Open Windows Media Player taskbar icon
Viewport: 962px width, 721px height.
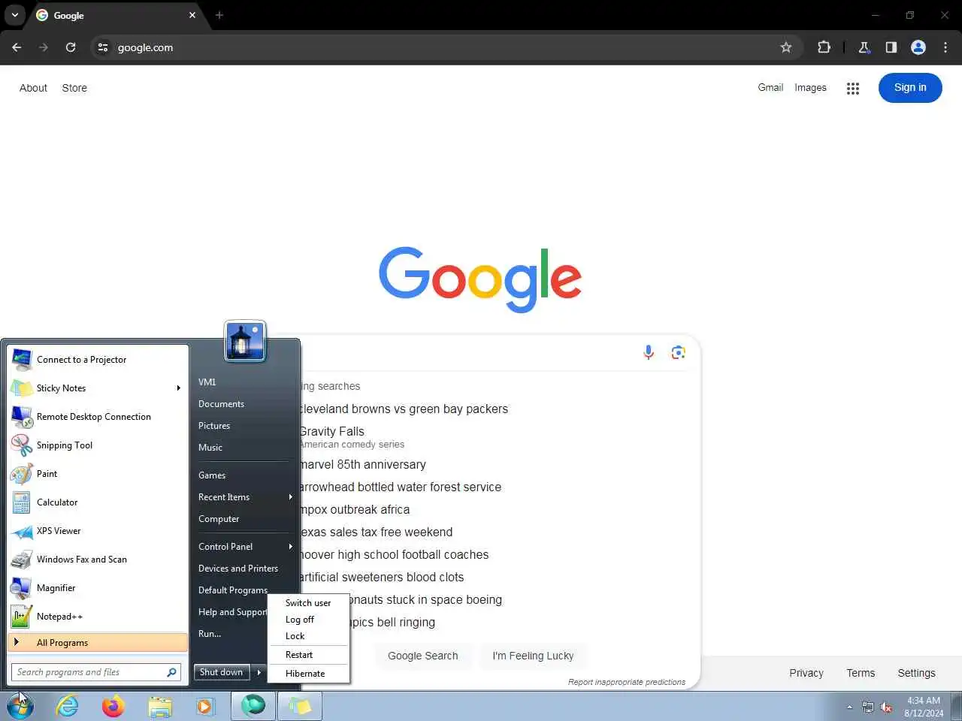pyautogui.click(x=204, y=706)
